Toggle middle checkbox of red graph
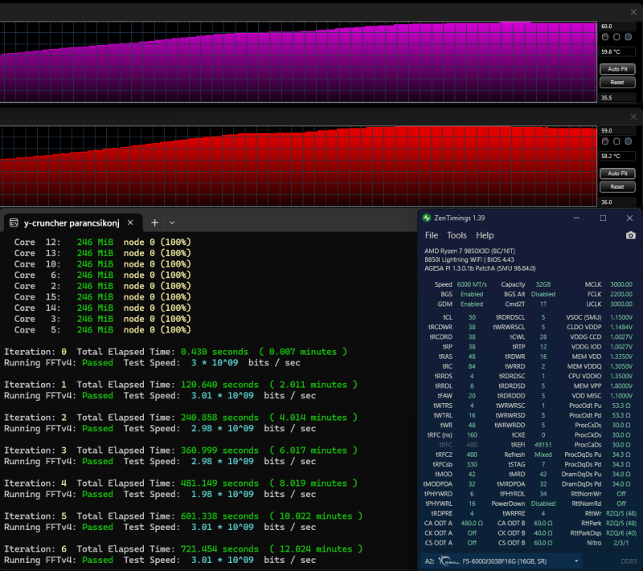 point(616,141)
